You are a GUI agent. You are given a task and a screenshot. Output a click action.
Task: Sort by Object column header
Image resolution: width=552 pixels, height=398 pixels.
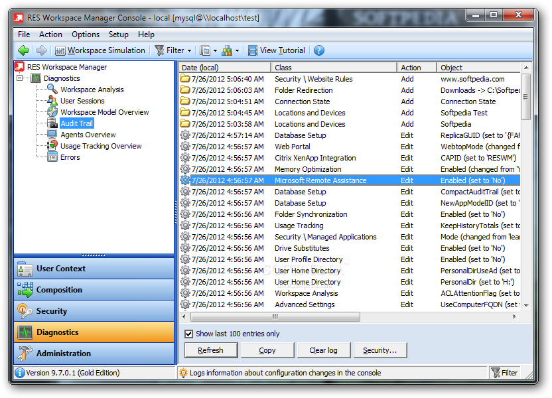(478, 68)
